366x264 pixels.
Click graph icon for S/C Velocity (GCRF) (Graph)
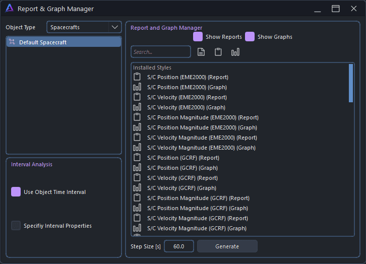[x=137, y=187]
